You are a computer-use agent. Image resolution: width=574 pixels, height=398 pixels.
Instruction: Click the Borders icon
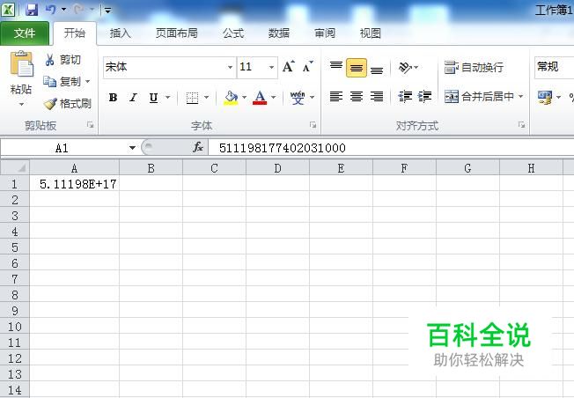click(192, 98)
